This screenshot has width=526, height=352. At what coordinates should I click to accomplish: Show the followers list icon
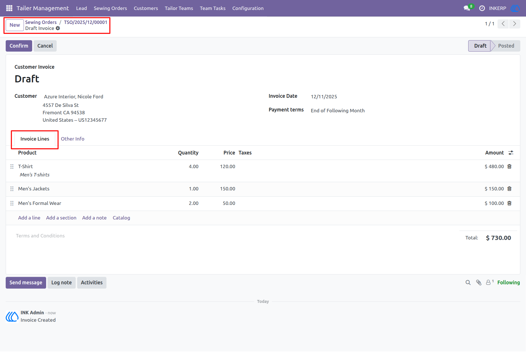point(490,282)
